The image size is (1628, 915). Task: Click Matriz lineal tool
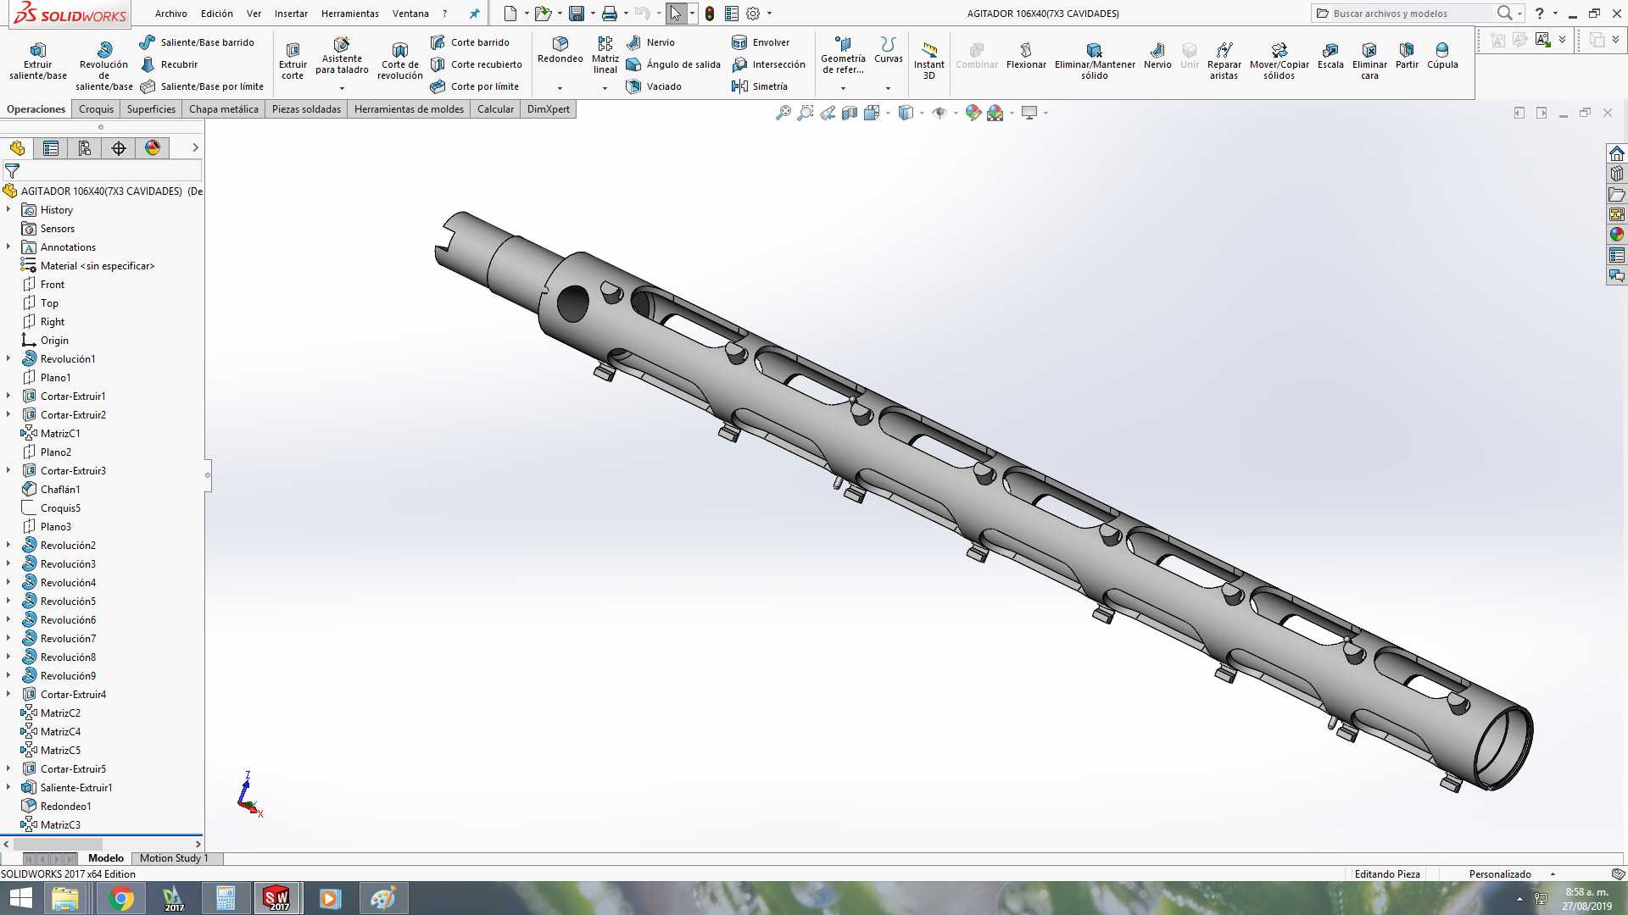click(605, 56)
